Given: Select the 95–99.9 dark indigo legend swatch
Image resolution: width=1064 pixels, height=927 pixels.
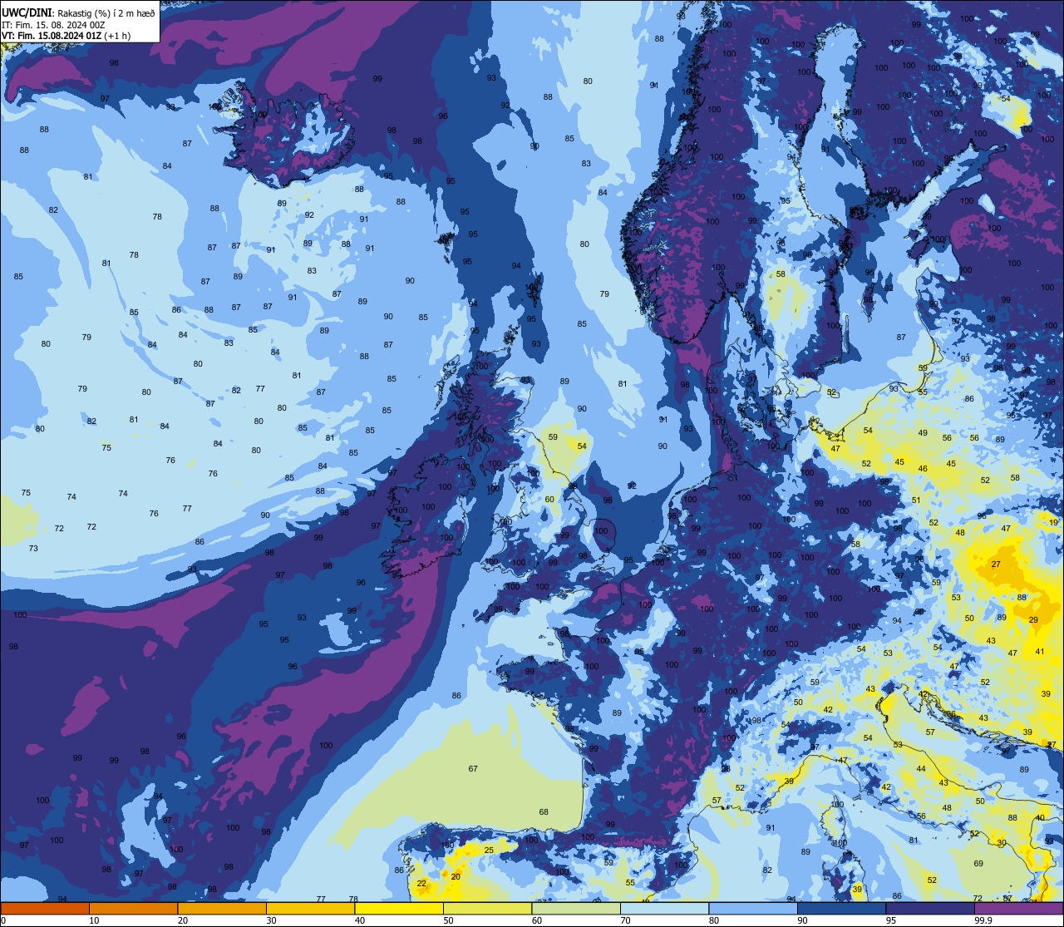Looking at the screenshot, I should coord(930,908).
